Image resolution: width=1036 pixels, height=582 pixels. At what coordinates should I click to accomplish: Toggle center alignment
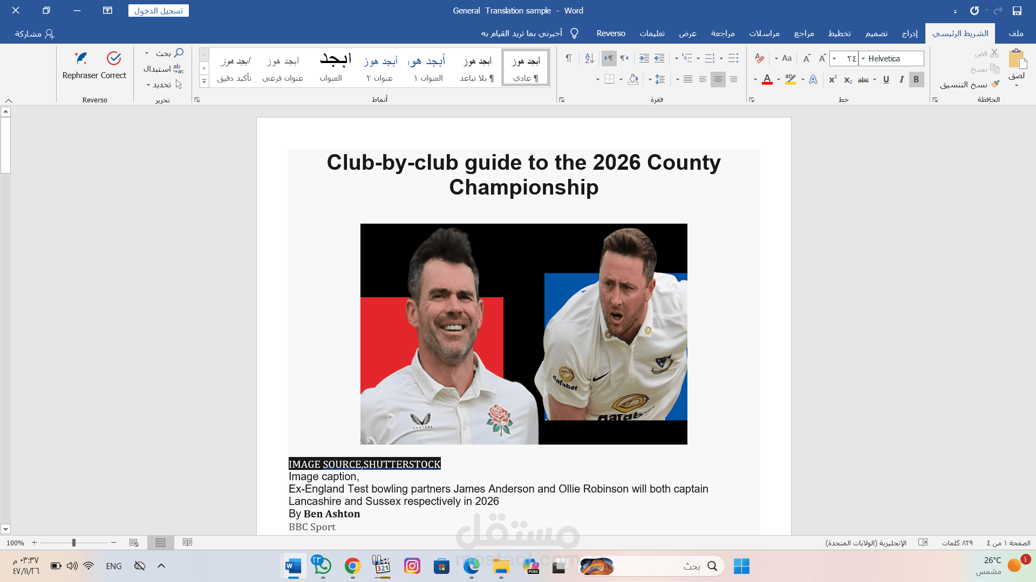coord(718,80)
